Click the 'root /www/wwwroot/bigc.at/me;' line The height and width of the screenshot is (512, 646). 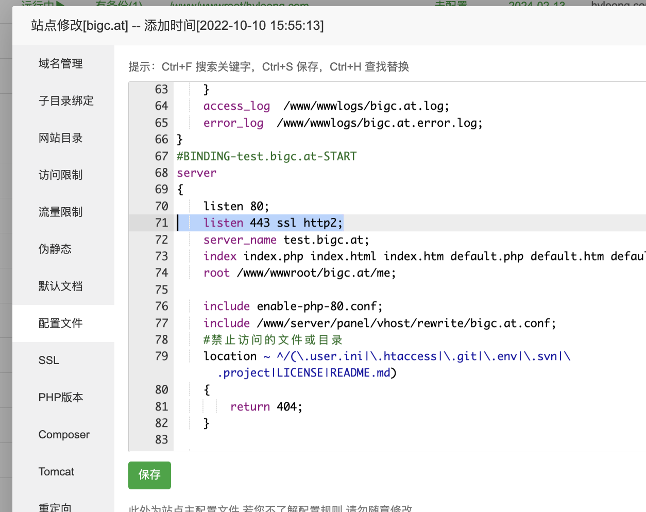pyautogui.click(x=299, y=272)
